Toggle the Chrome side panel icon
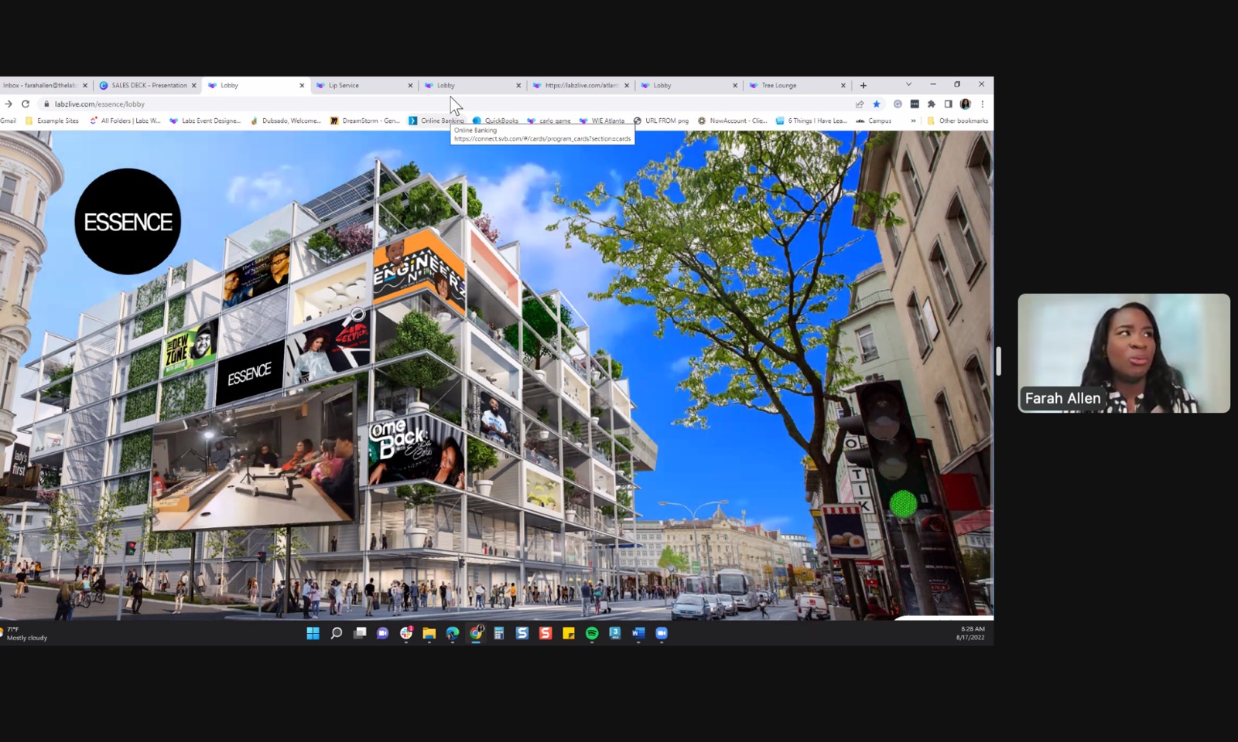 [x=948, y=104]
